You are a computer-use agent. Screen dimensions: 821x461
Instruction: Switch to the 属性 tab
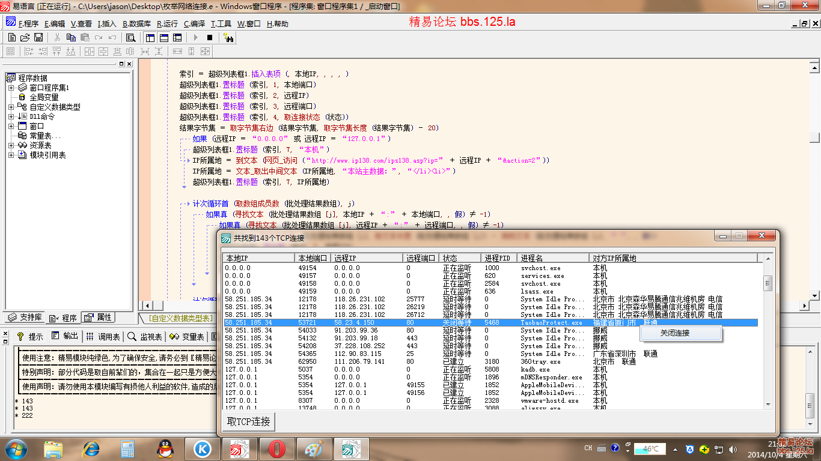pyautogui.click(x=98, y=318)
